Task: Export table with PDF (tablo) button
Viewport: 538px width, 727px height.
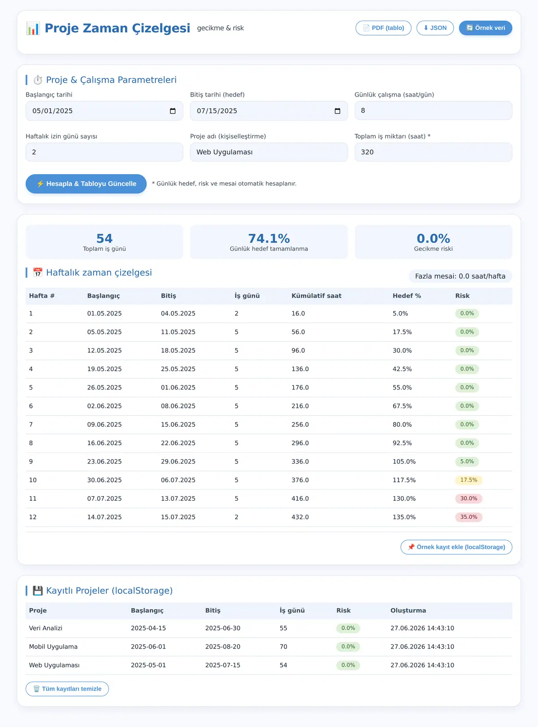Action: click(383, 28)
